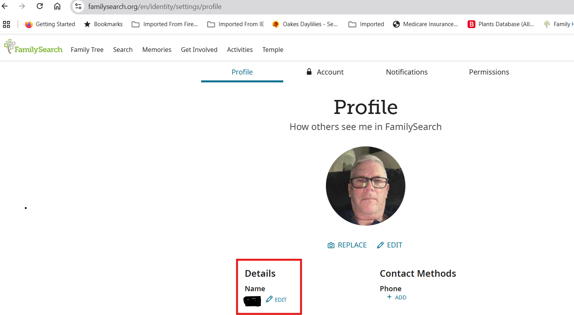
Task: Open the Oakes Daylilies bookmark
Action: click(305, 24)
